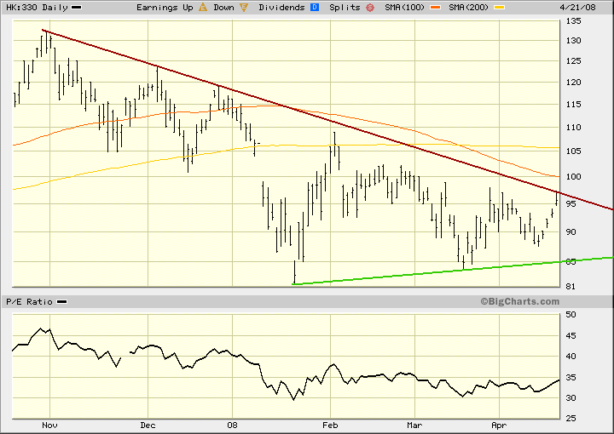Image resolution: width=614 pixels, height=434 pixels.
Task: Click the Feb month label on axis
Action: tap(330, 425)
